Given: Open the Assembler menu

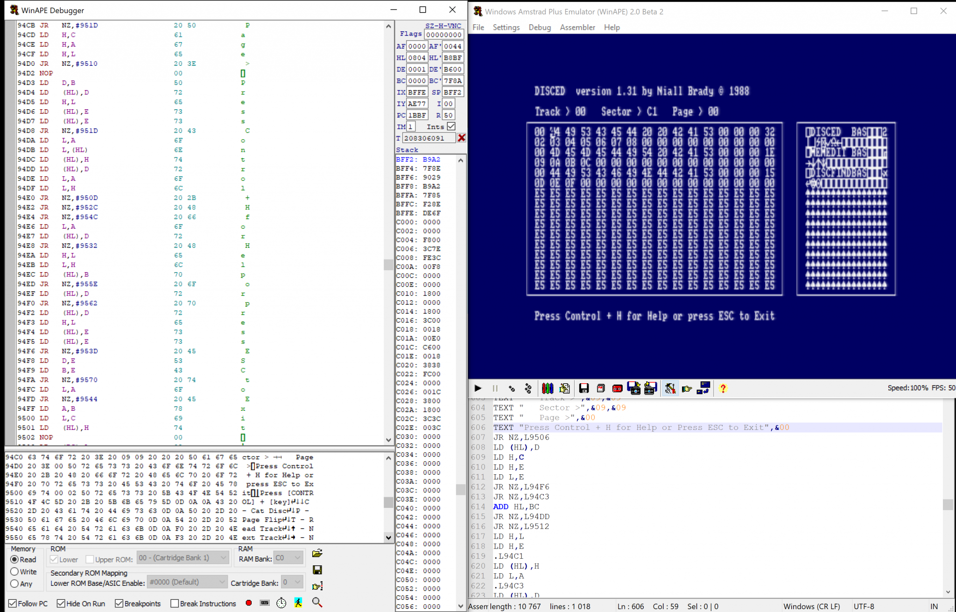Looking at the screenshot, I should pos(577,27).
